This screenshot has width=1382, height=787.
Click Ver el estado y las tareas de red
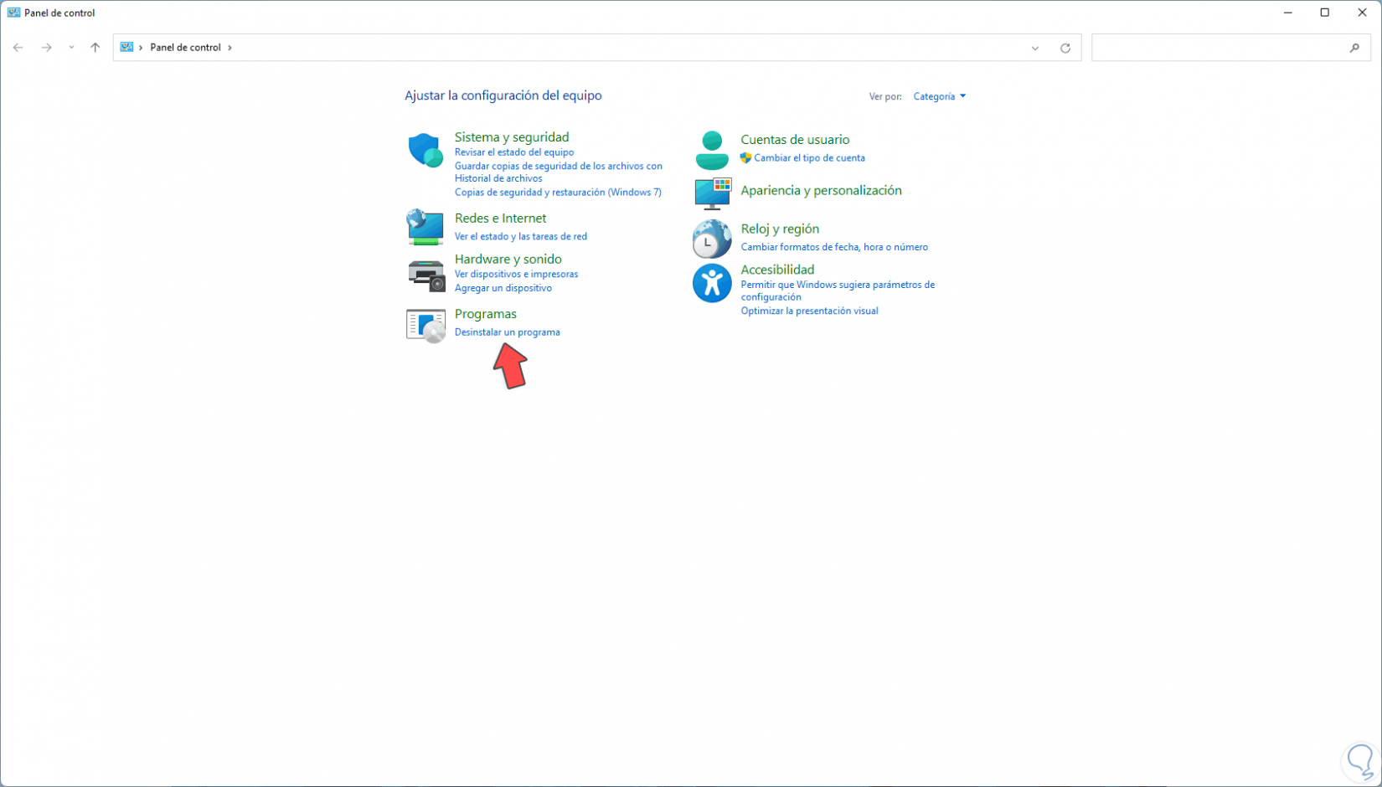click(521, 237)
